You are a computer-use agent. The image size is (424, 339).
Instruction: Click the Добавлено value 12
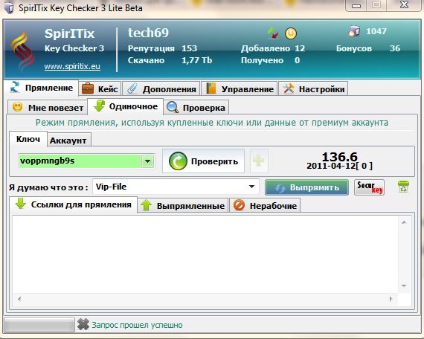(x=300, y=48)
